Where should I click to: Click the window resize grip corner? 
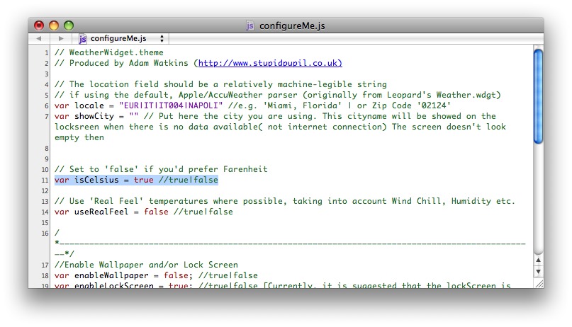tap(538, 282)
